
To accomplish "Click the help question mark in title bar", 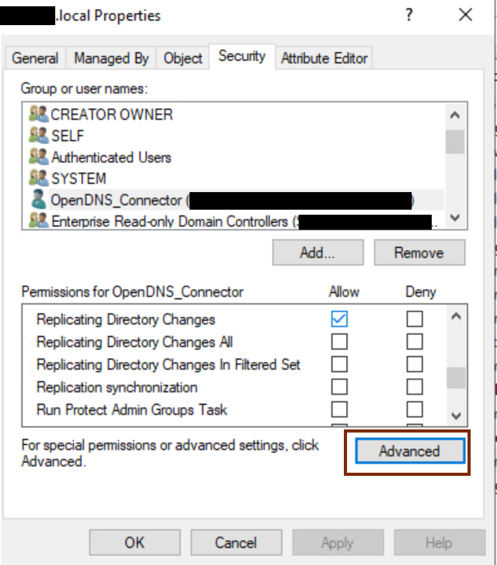I will click(x=409, y=15).
